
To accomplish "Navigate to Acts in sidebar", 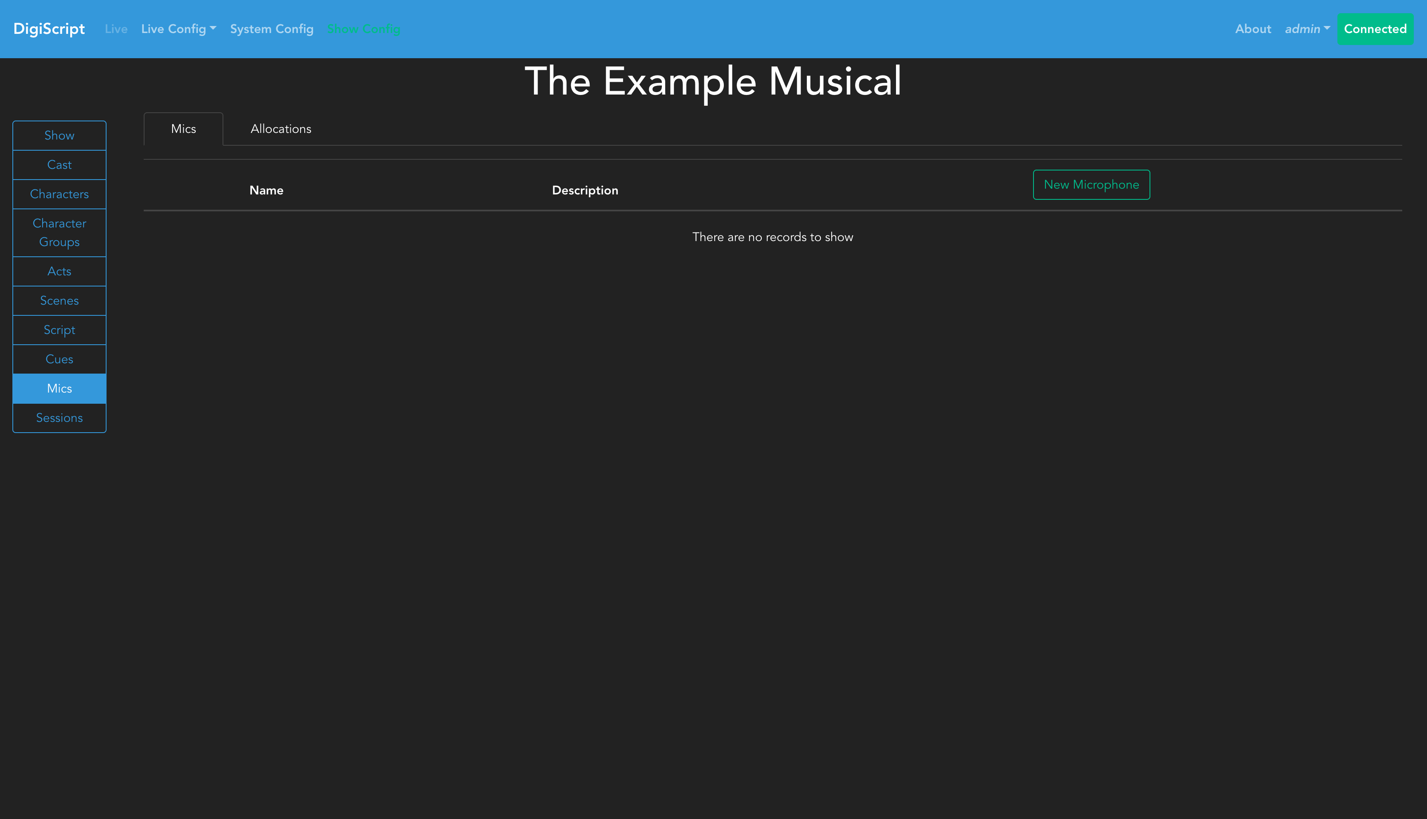I will point(59,271).
